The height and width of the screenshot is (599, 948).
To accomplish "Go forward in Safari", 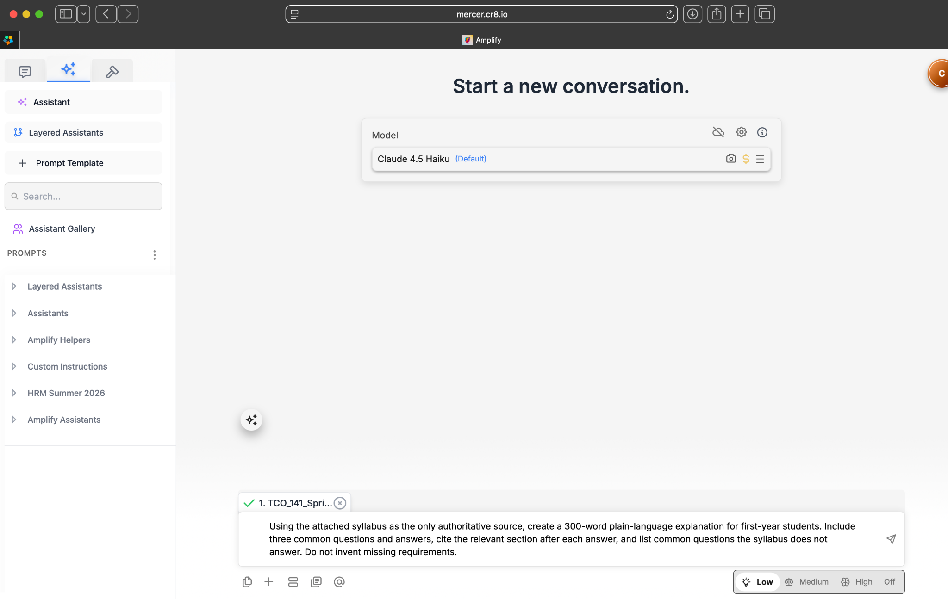I will point(128,14).
